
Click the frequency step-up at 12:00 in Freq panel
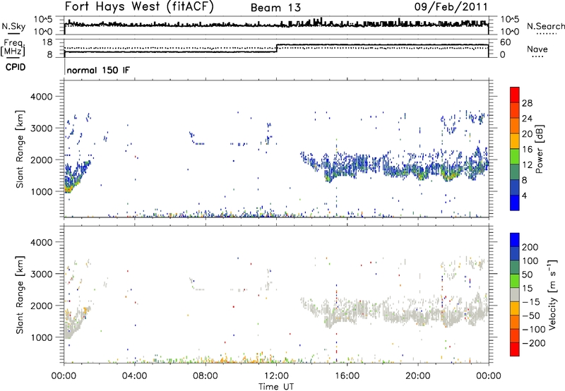tap(276, 48)
